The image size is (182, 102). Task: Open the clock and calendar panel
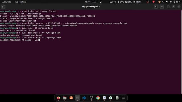click(x=91, y=2)
